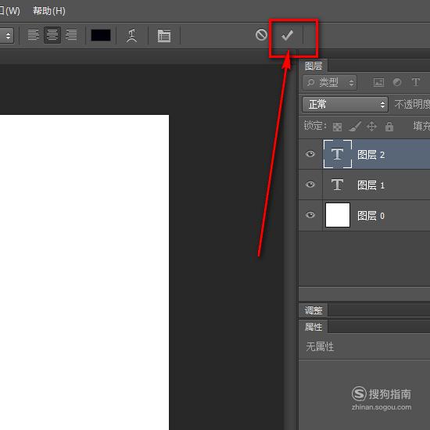Viewport: 430px width, 430px height.
Task: Toggle the character and paragraph panels
Action: coord(164,36)
